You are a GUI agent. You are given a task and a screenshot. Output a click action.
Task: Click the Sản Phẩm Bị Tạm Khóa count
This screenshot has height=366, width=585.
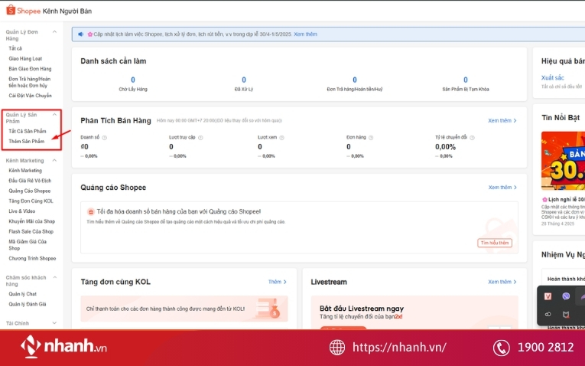466,80
